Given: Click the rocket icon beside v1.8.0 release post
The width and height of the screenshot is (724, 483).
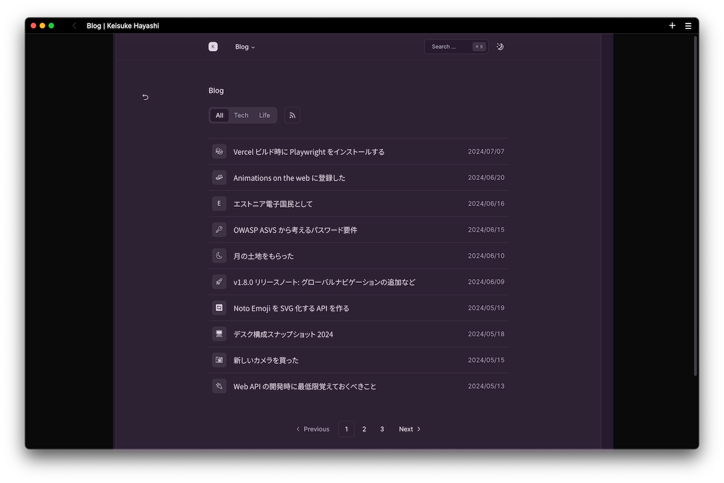Looking at the screenshot, I should pyautogui.click(x=219, y=282).
